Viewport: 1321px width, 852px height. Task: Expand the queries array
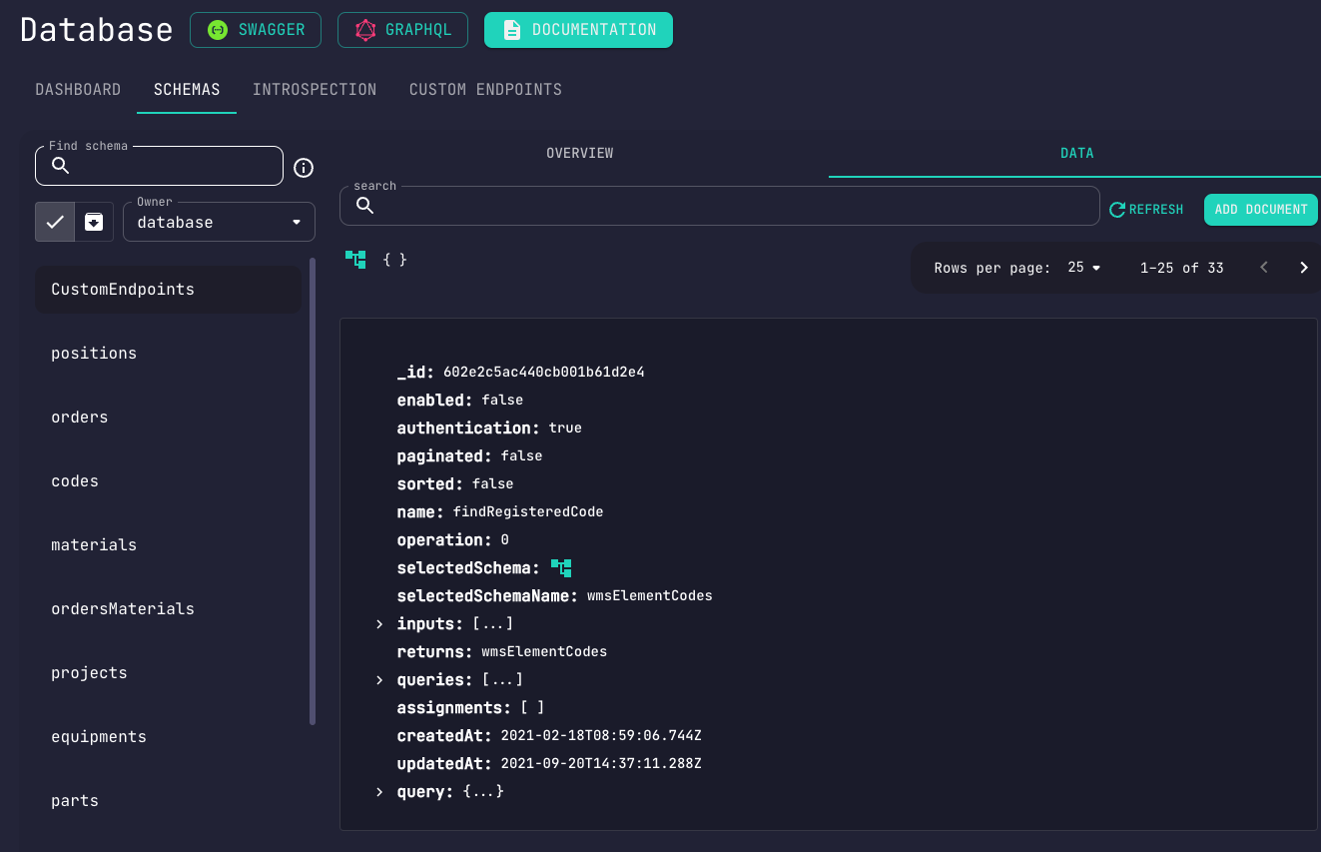pos(379,680)
